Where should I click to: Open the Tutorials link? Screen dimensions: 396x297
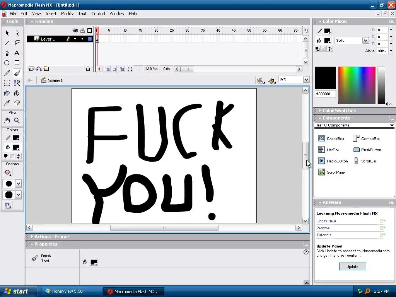pyautogui.click(x=324, y=235)
